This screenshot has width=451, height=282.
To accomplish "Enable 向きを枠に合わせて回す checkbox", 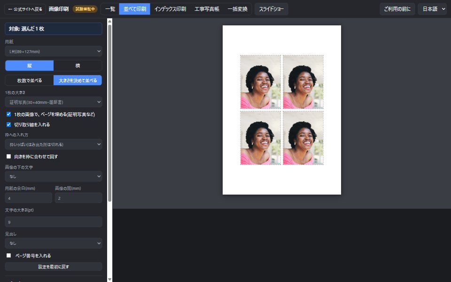I will 8,157.
